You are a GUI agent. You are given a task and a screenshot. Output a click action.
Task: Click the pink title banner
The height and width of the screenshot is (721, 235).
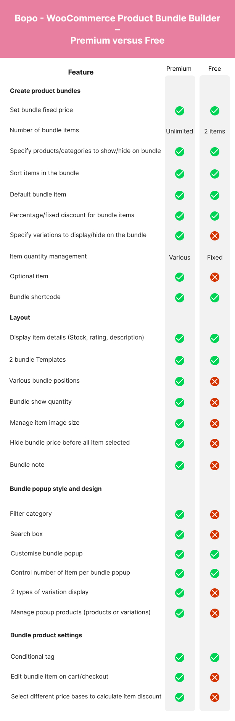117,29
